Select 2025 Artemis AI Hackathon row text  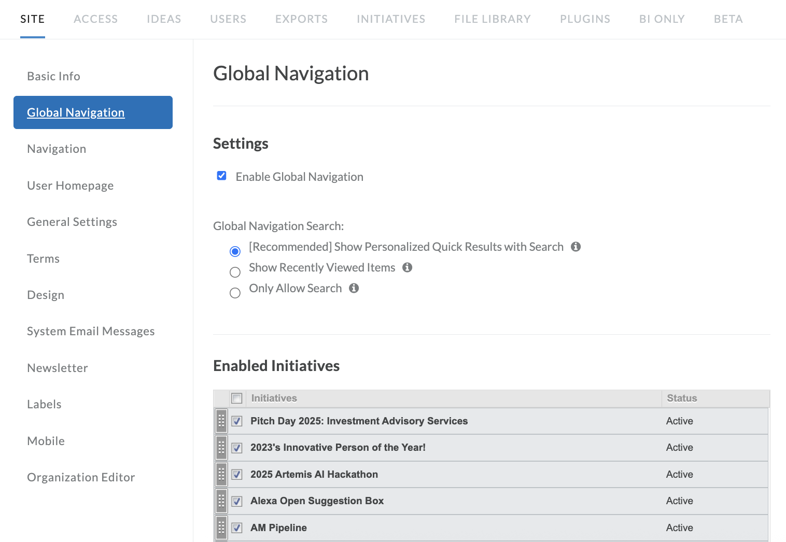click(x=314, y=475)
